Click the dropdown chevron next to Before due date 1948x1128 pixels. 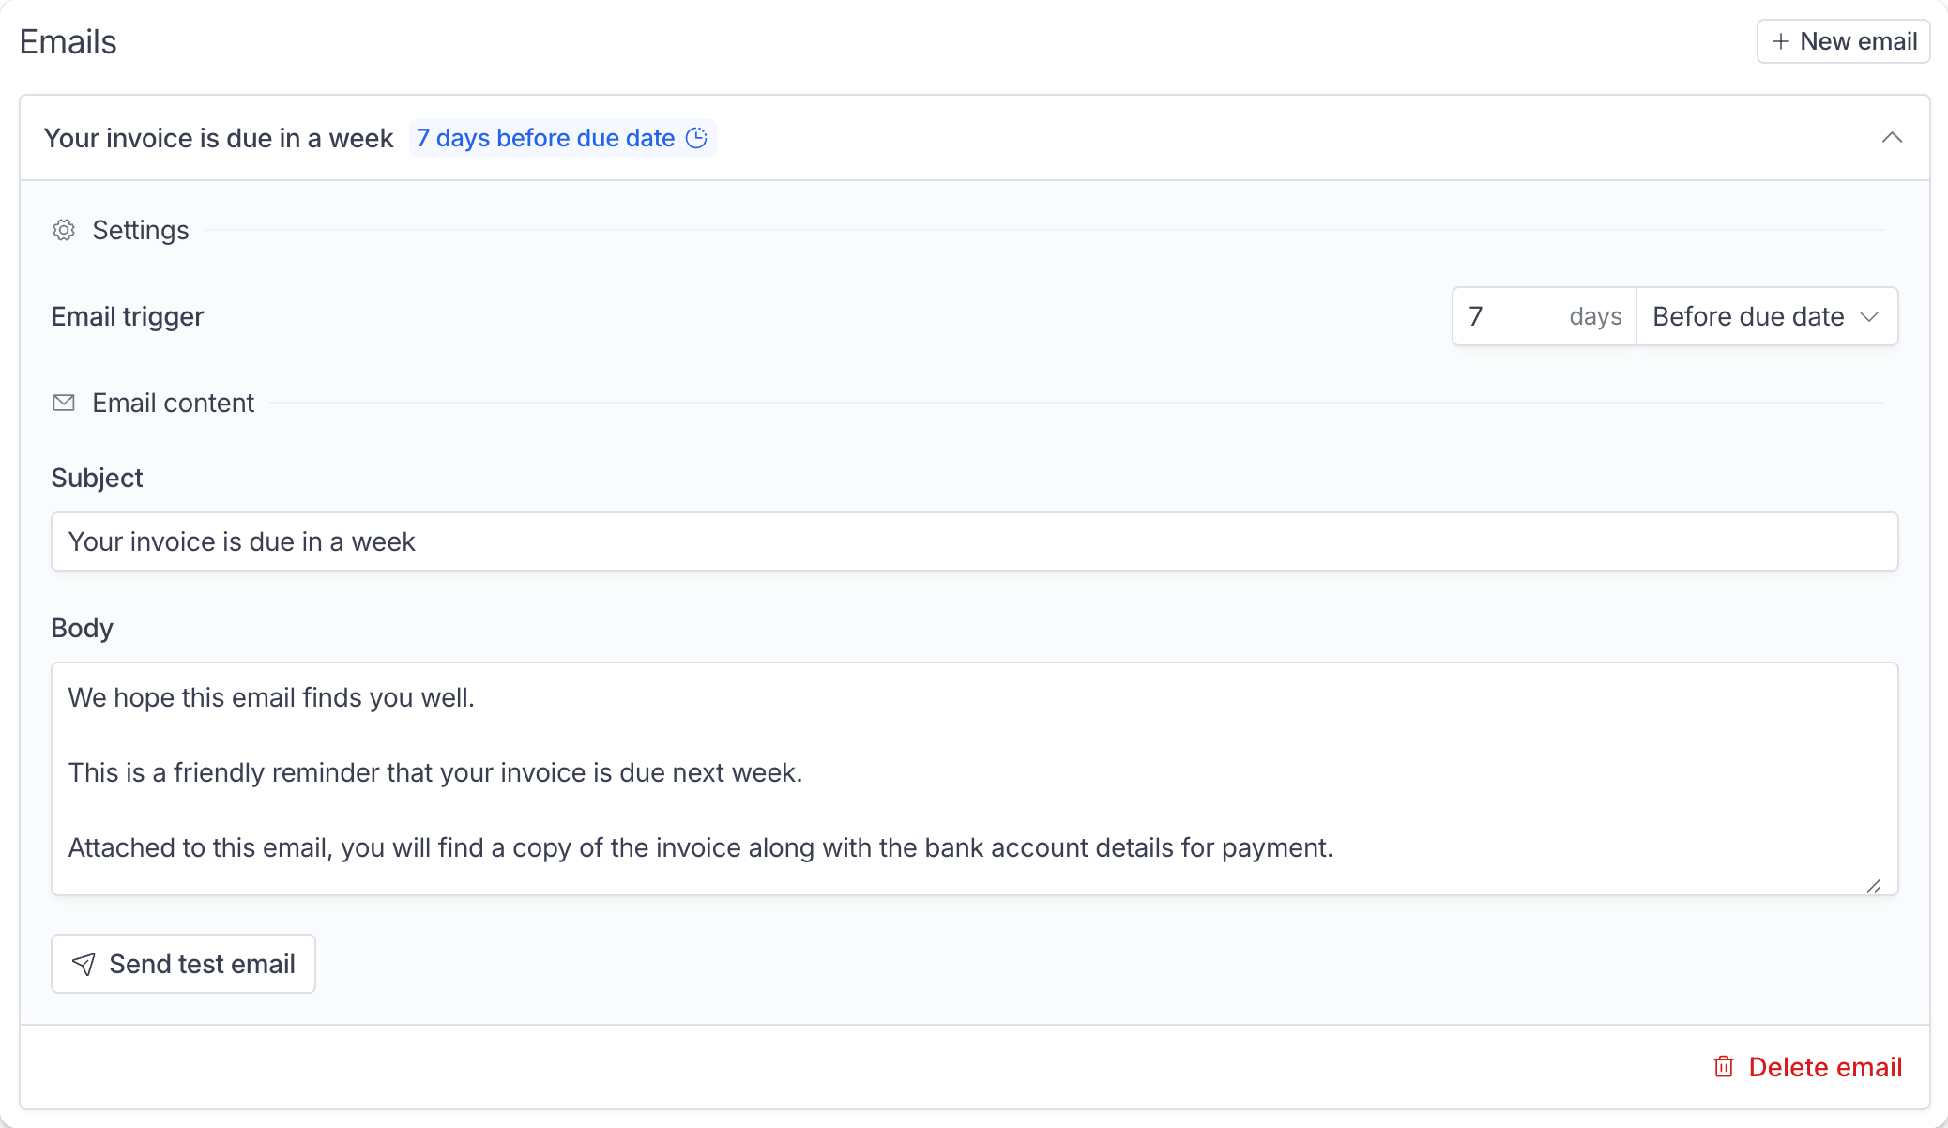click(x=1869, y=317)
